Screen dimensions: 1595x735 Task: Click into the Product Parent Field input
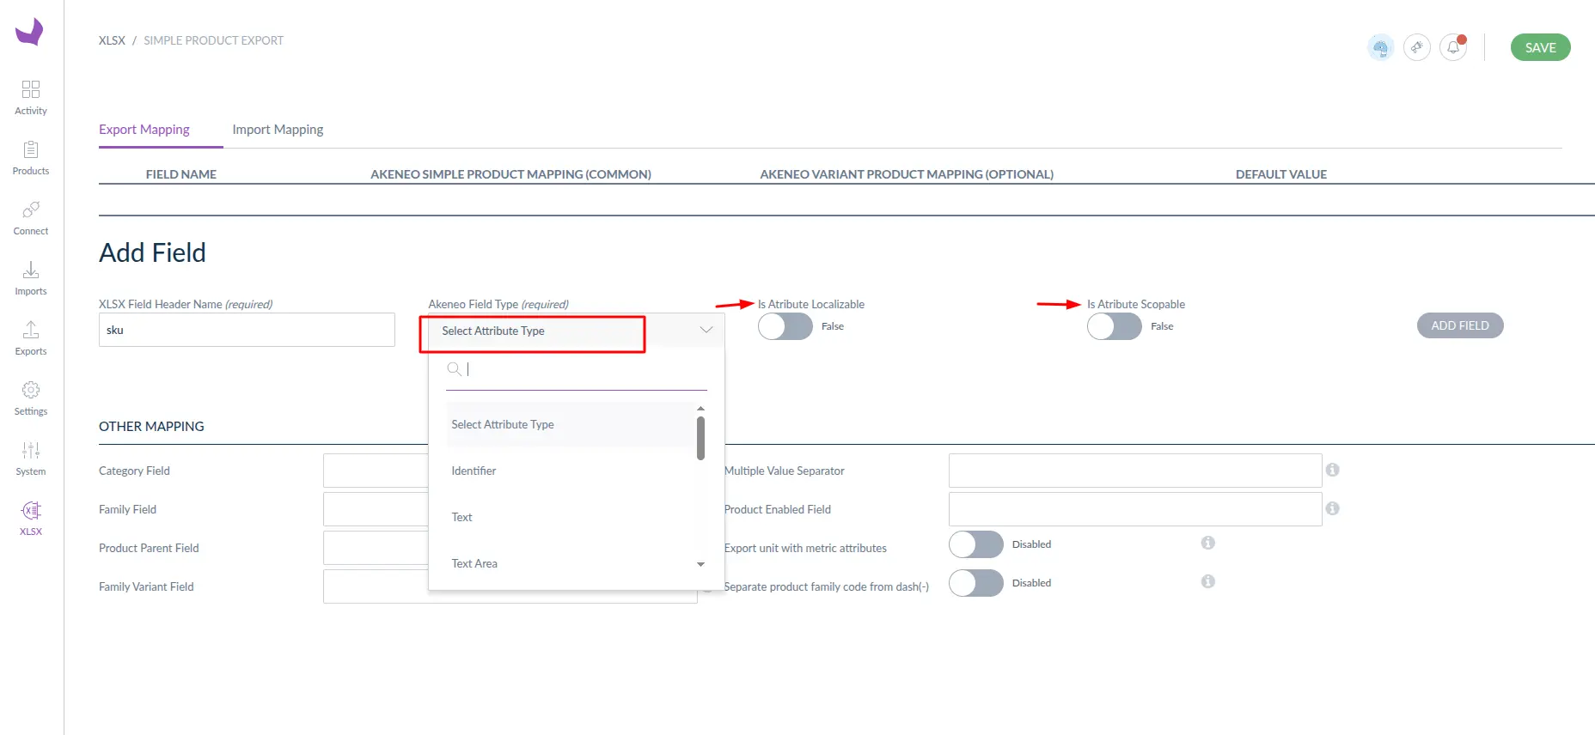point(376,548)
